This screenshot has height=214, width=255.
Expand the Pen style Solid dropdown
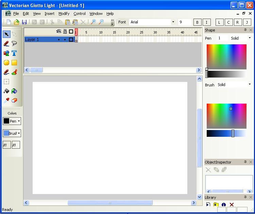(x=250, y=38)
